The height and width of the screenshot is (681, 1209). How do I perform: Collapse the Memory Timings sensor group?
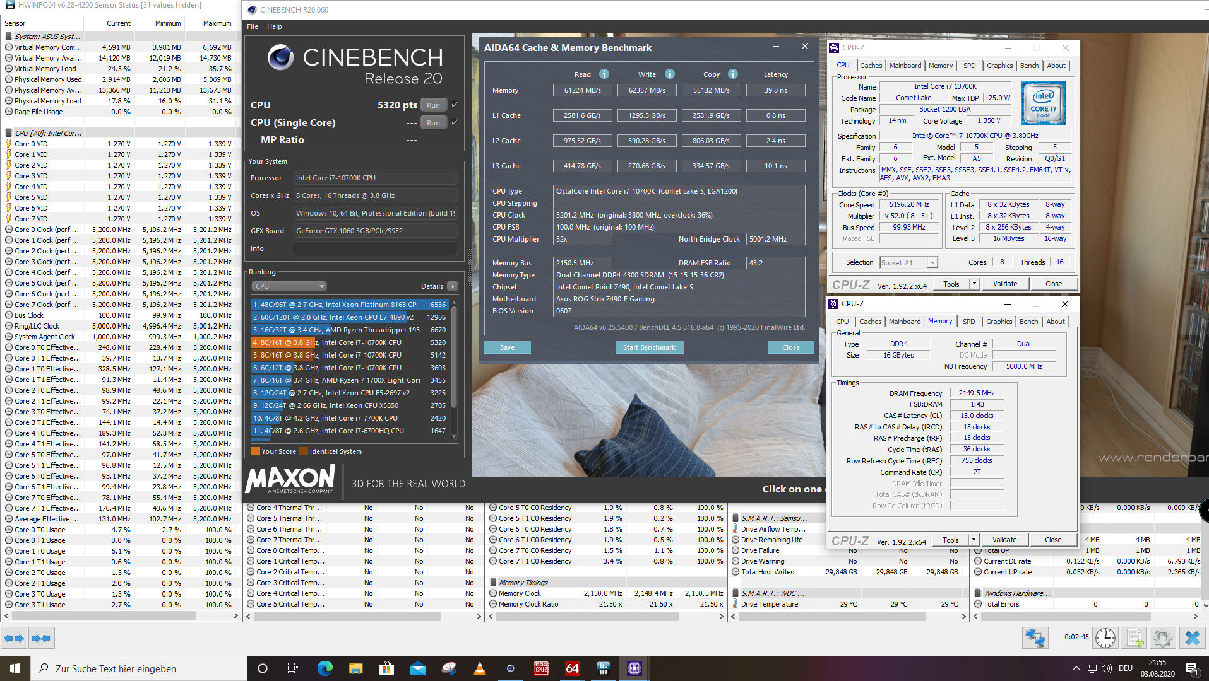(523, 582)
